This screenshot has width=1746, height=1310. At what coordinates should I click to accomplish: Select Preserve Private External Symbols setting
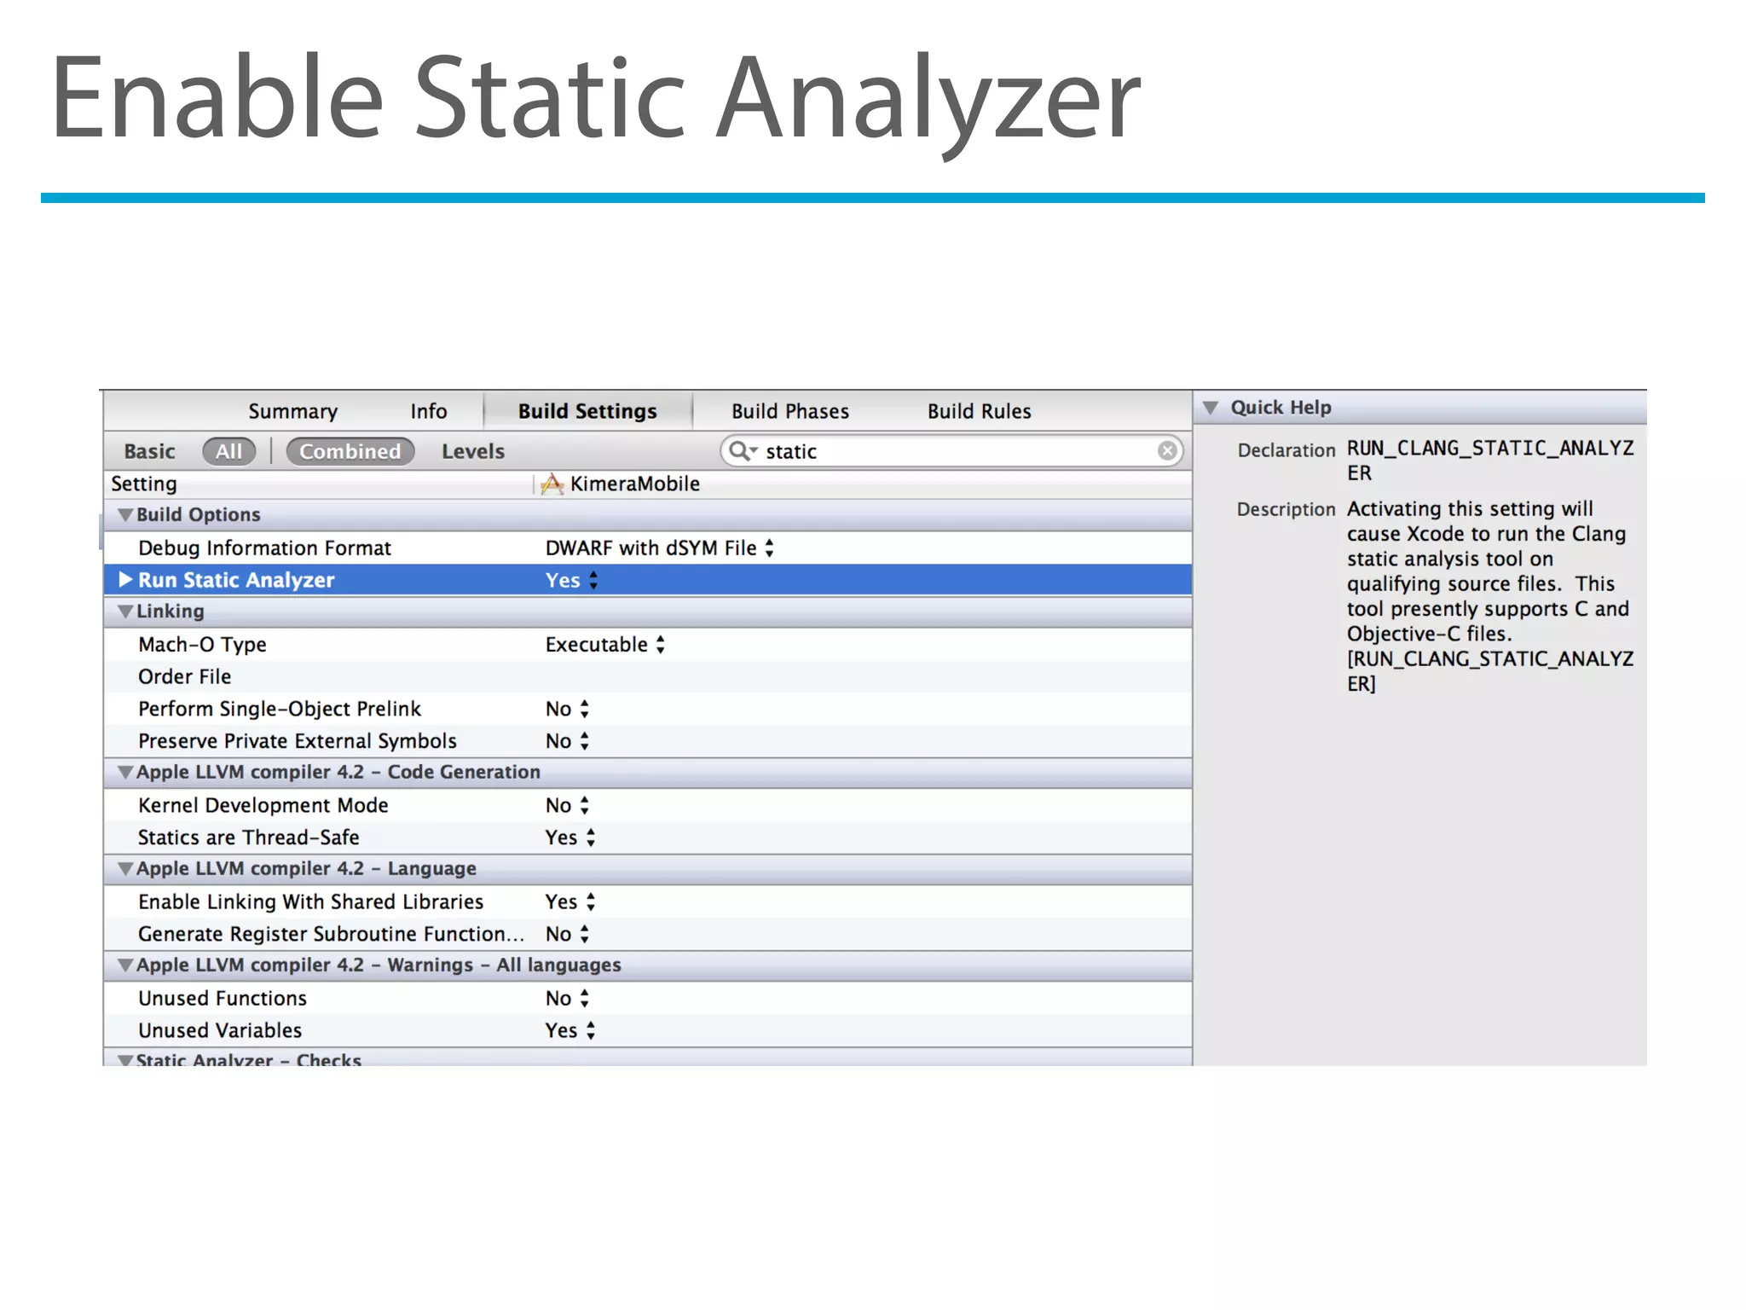(298, 741)
